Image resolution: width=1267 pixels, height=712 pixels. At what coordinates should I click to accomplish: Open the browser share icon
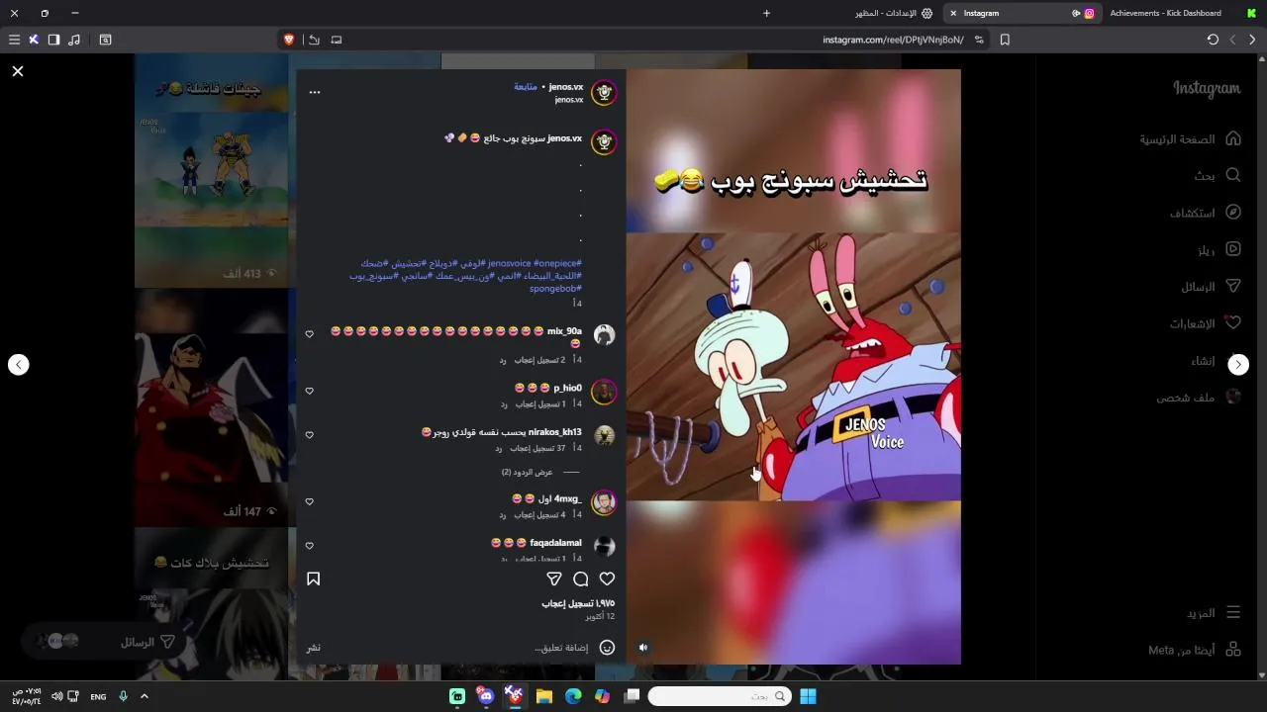[x=314, y=40]
